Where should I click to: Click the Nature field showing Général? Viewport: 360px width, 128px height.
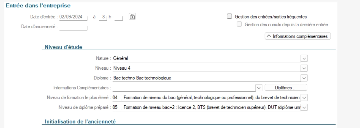(x=205, y=58)
